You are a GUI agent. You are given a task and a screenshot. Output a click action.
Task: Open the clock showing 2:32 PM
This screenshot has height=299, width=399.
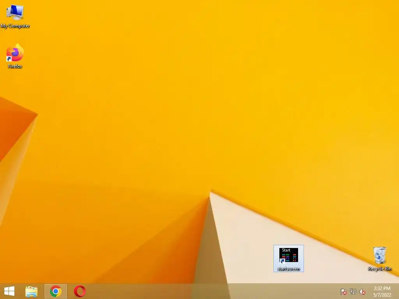pyautogui.click(x=382, y=288)
